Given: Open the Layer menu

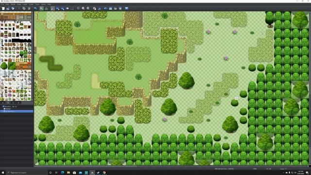Looking at the screenshot, I should click(25, 4).
